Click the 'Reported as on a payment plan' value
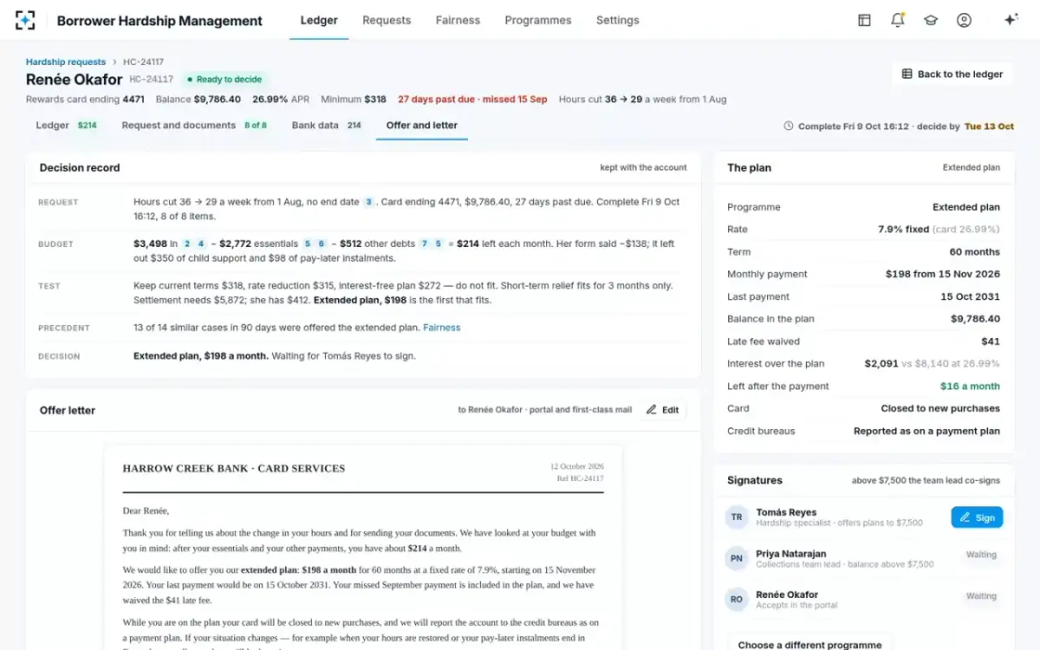This screenshot has width=1040, height=650. (x=926, y=432)
